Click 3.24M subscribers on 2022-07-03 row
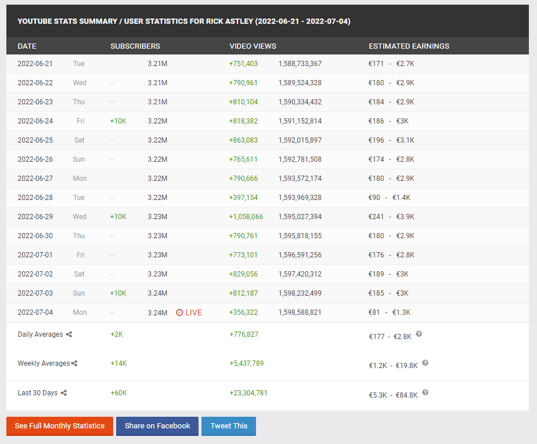The height and width of the screenshot is (444, 537). pyautogui.click(x=157, y=293)
